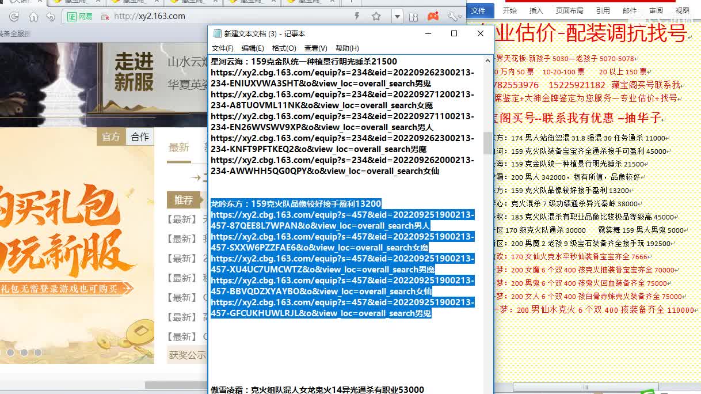Open the address bar dropdown arrow
The height and width of the screenshot is (394, 701).
point(397,17)
